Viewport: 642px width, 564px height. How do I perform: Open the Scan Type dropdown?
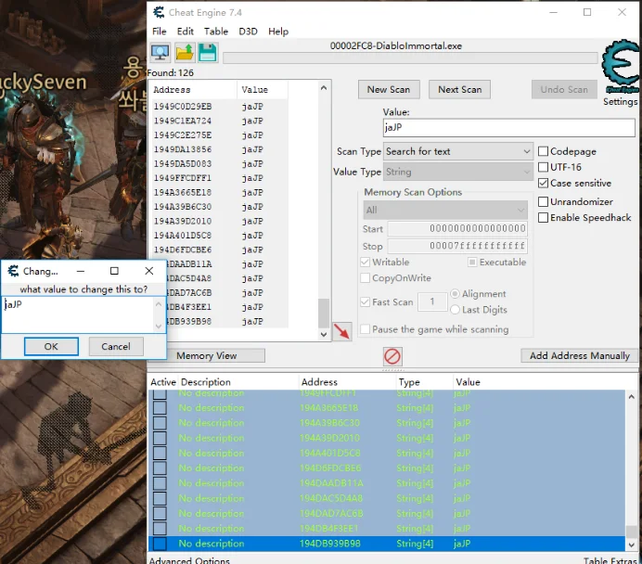[458, 151]
